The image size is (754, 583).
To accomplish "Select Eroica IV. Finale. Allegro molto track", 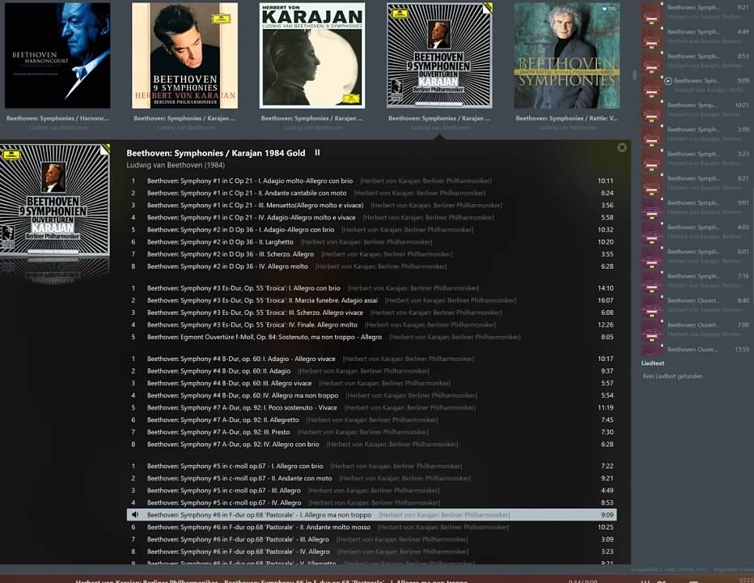I will coord(371,325).
